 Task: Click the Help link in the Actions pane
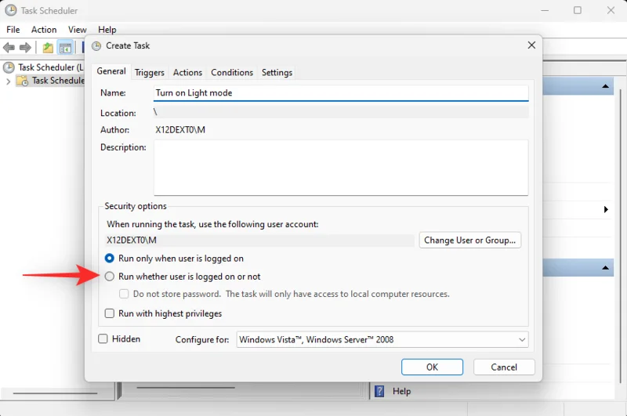[x=401, y=391]
